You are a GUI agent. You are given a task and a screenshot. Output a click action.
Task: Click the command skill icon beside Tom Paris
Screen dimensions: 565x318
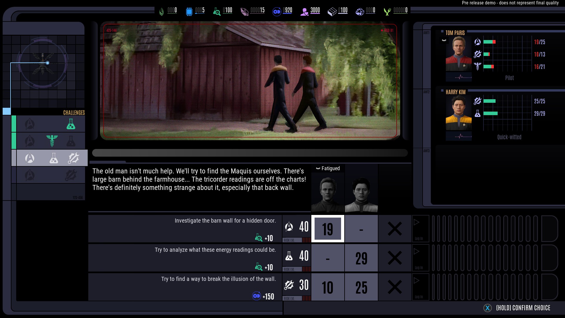pyautogui.click(x=477, y=42)
